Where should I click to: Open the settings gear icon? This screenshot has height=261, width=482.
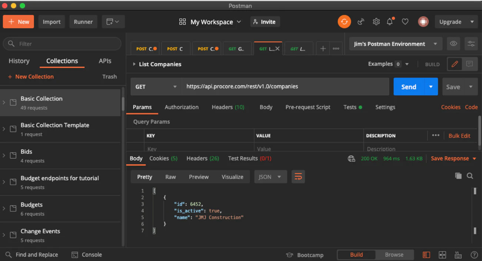pos(376,22)
